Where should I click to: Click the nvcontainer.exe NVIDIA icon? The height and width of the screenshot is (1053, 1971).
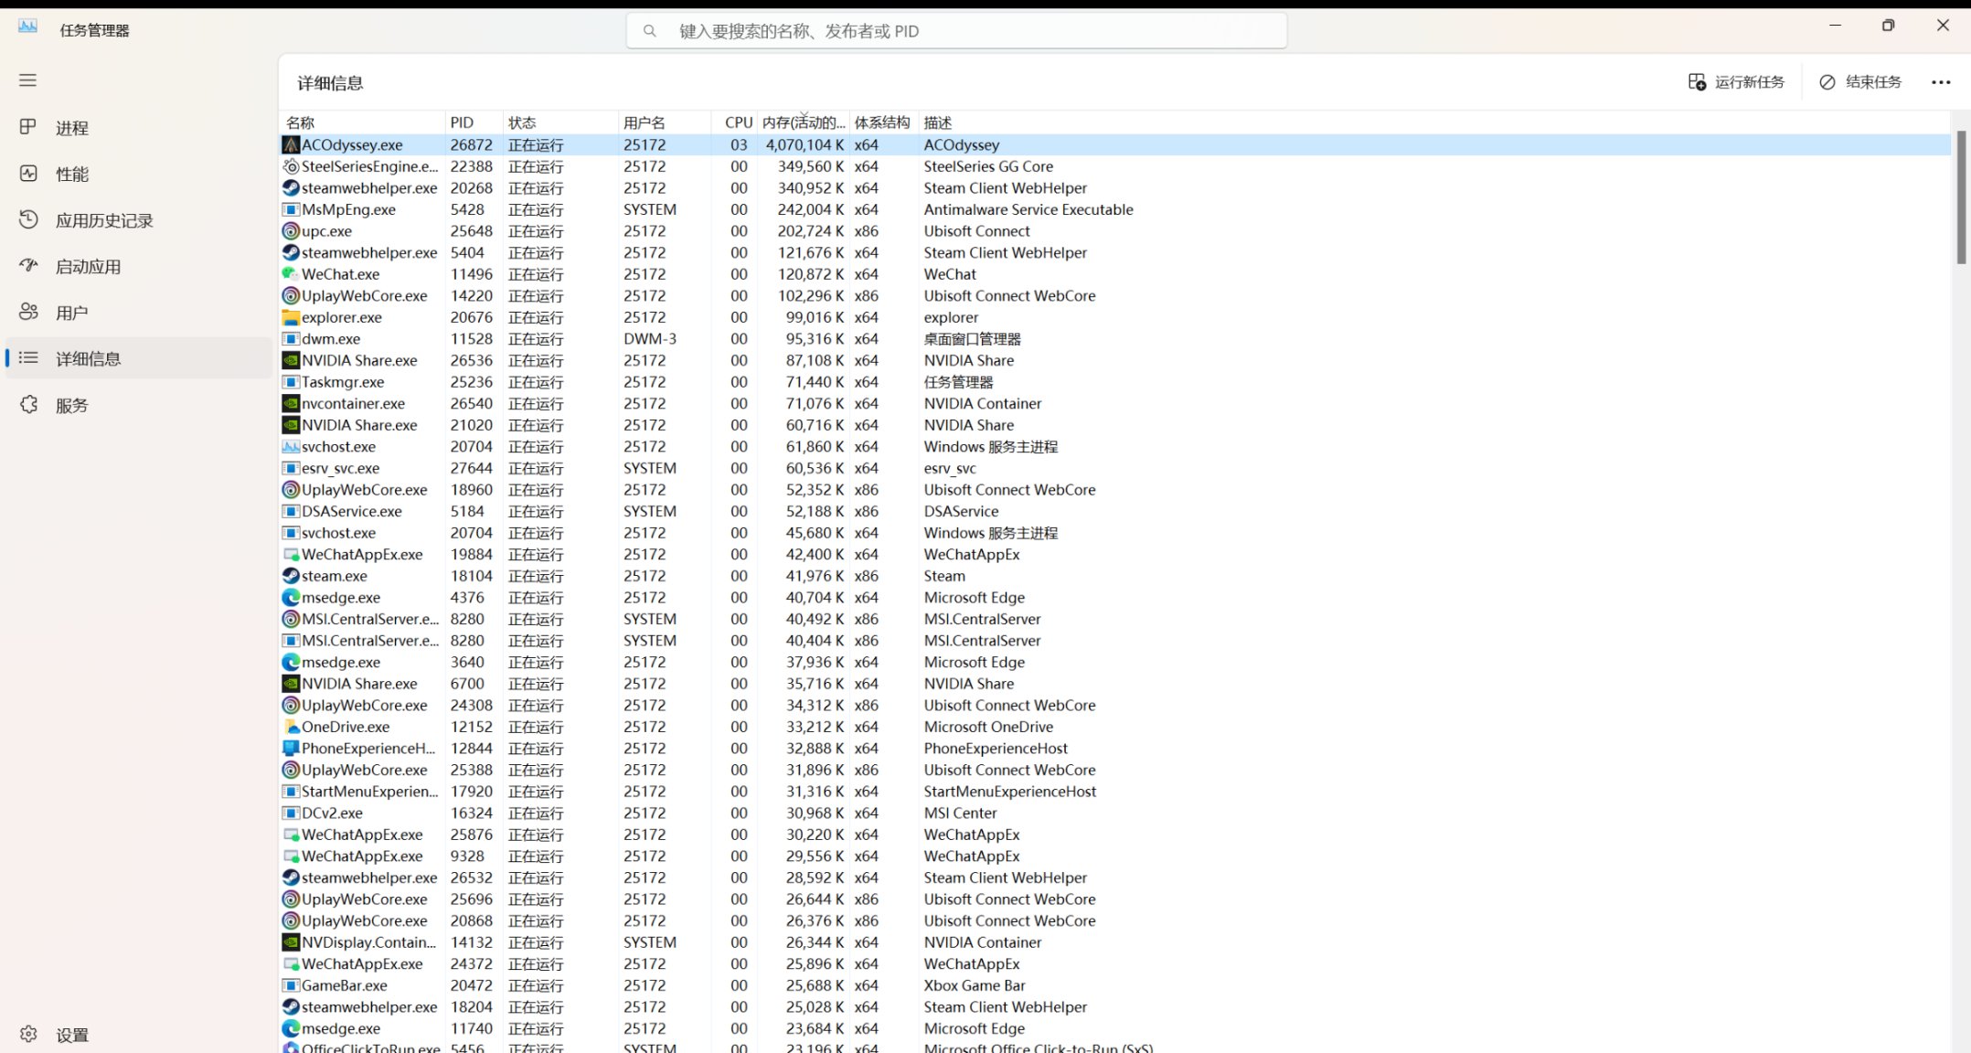tap(291, 403)
